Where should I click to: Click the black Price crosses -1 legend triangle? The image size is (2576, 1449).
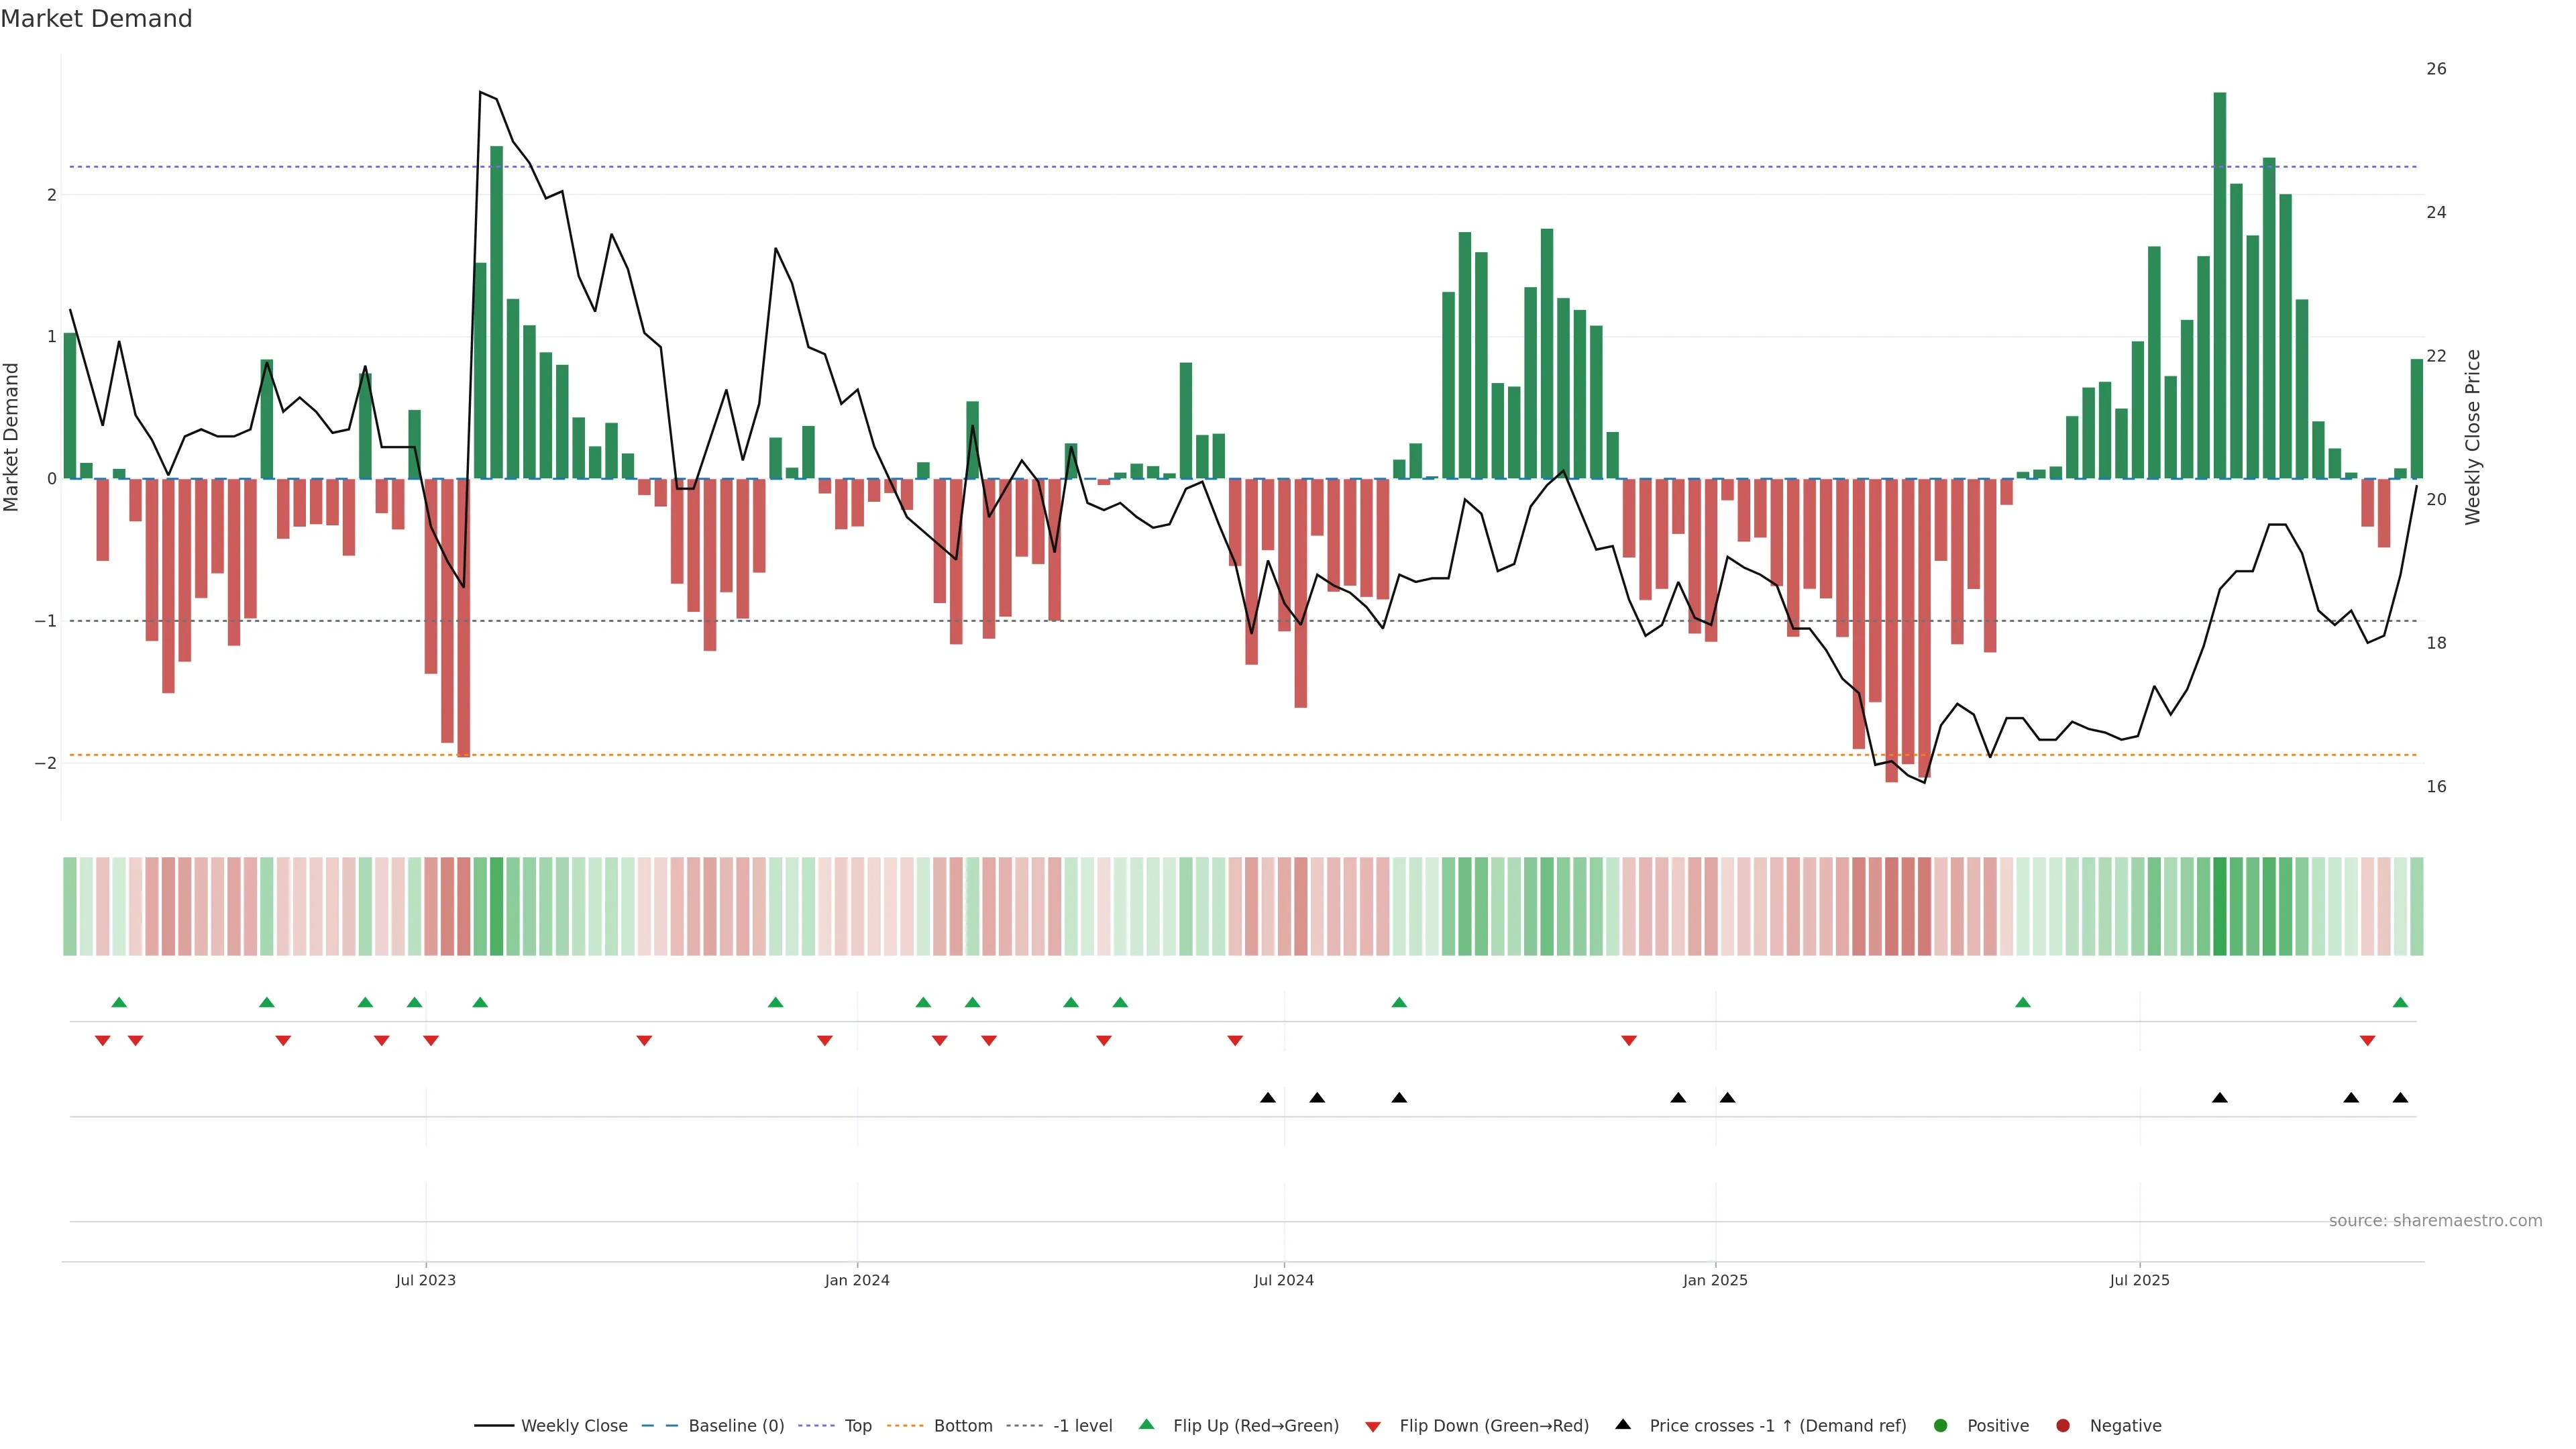tap(1623, 1424)
